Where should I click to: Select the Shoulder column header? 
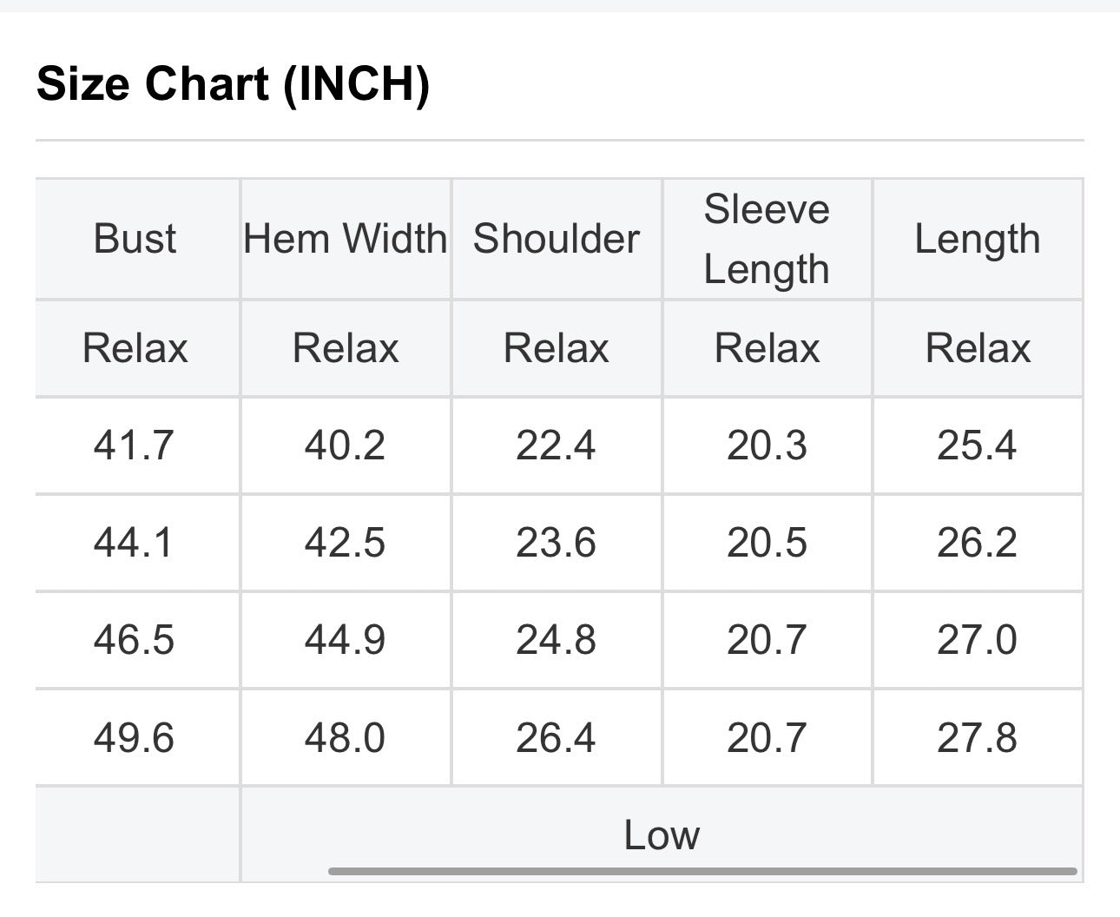(557, 239)
